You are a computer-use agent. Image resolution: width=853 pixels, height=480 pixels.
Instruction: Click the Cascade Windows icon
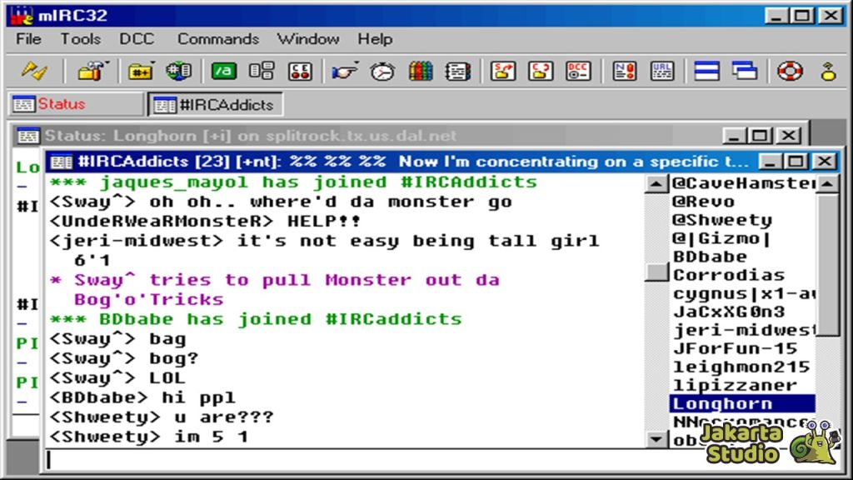point(744,71)
